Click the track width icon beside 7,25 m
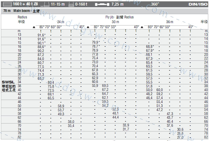This screenshot has width=210, height=141. [x=102, y=4]
